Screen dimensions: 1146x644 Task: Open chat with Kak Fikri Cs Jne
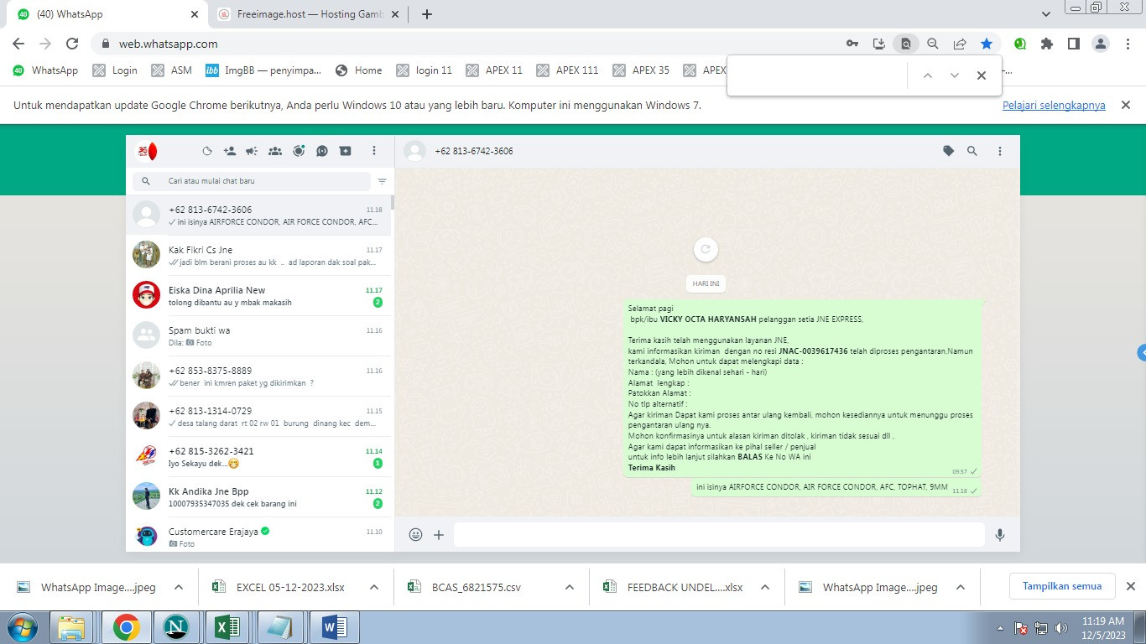coord(259,256)
